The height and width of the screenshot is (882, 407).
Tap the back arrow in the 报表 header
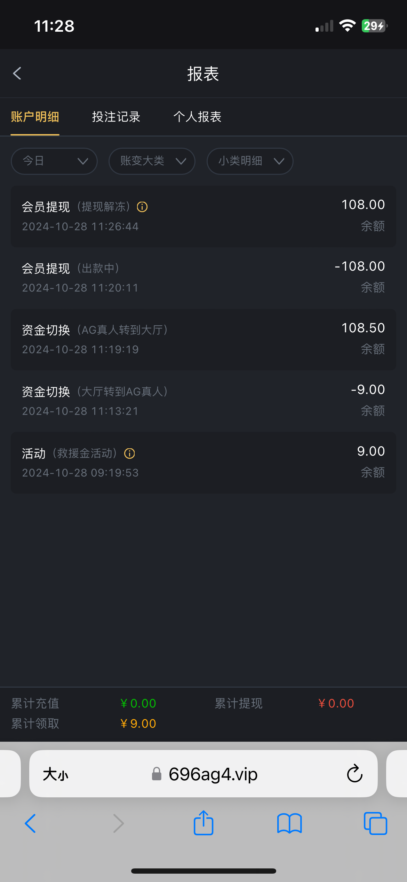pyautogui.click(x=17, y=73)
